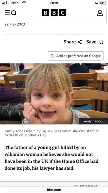Tap the Family handout credit label

click(x=93, y=121)
